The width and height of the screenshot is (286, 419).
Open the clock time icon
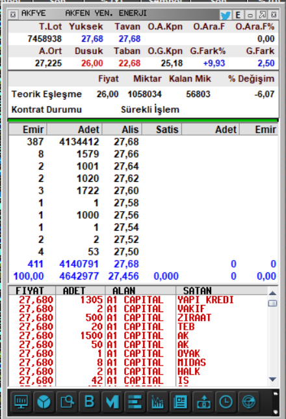(226, 401)
